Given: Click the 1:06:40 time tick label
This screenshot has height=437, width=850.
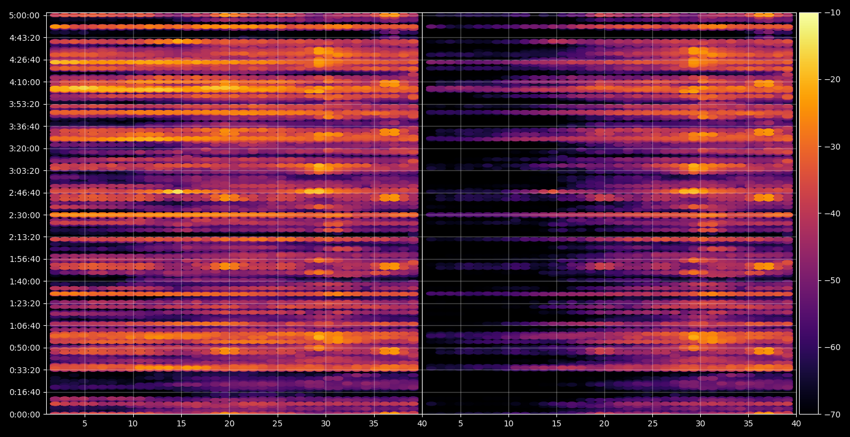Looking at the screenshot, I should (x=24, y=326).
